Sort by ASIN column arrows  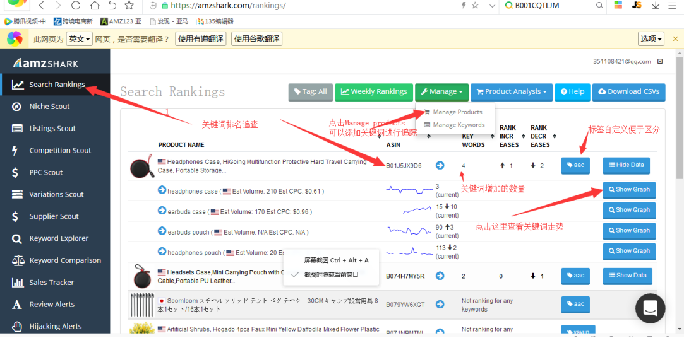click(x=429, y=136)
